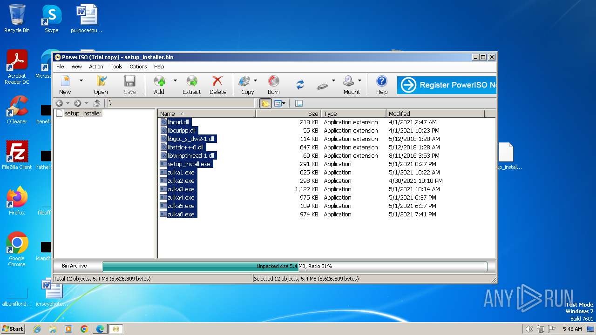Open the Recycle Bin desktop icon
The width and height of the screenshot is (596, 335).
17,19
